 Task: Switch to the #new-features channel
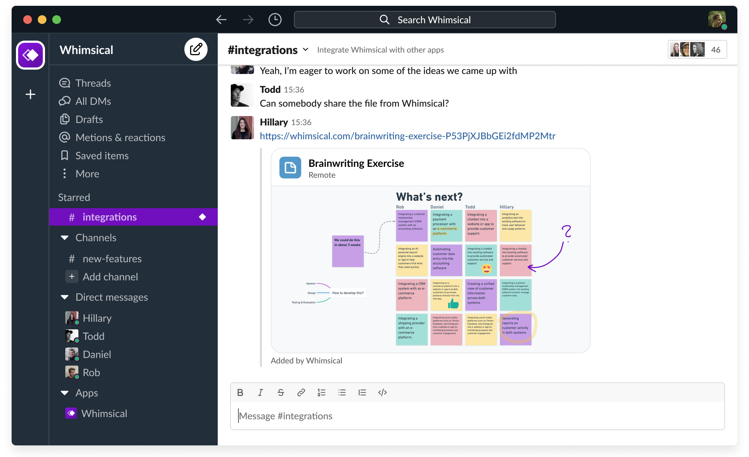click(x=112, y=259)
